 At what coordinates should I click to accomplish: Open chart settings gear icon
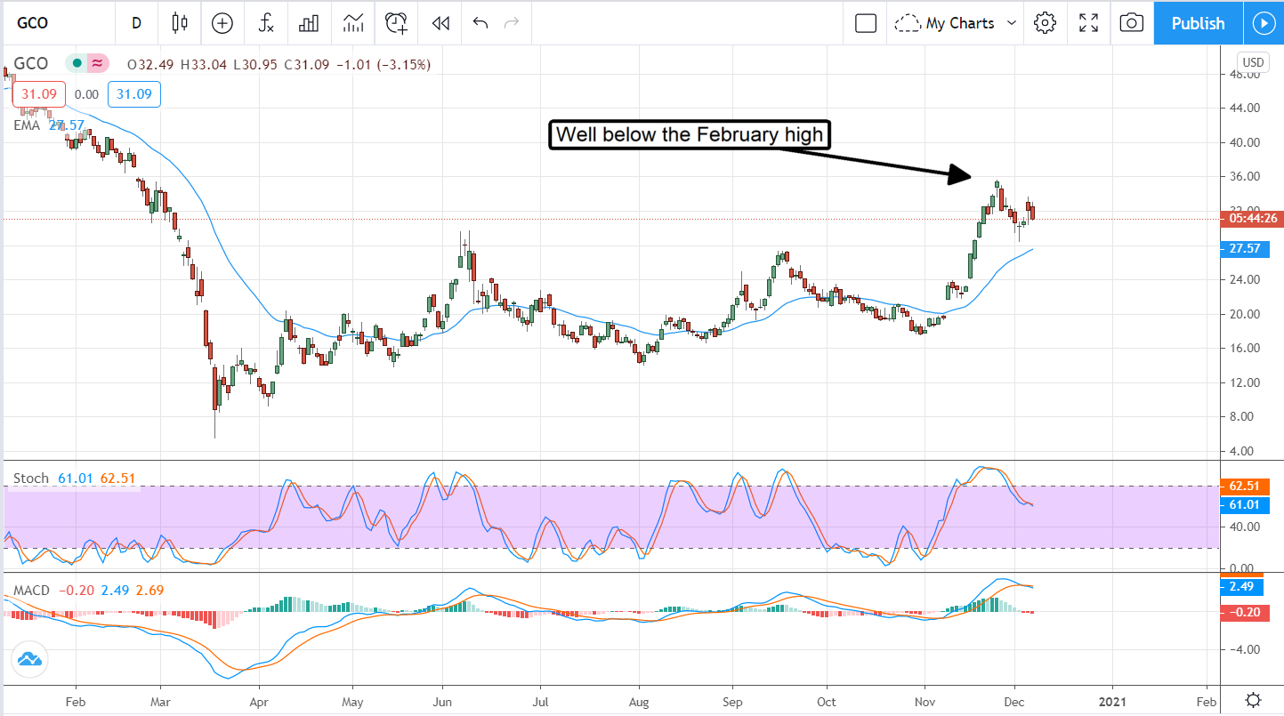(x=1046, y=23)
